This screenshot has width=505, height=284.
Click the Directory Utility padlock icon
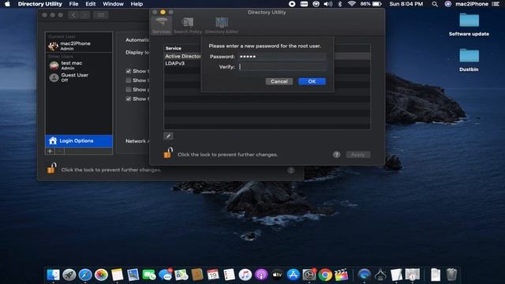168,153
